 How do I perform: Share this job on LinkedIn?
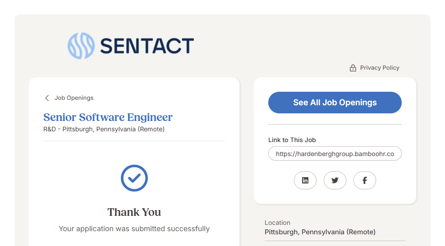pyautogui.click(x=305, y=180)
